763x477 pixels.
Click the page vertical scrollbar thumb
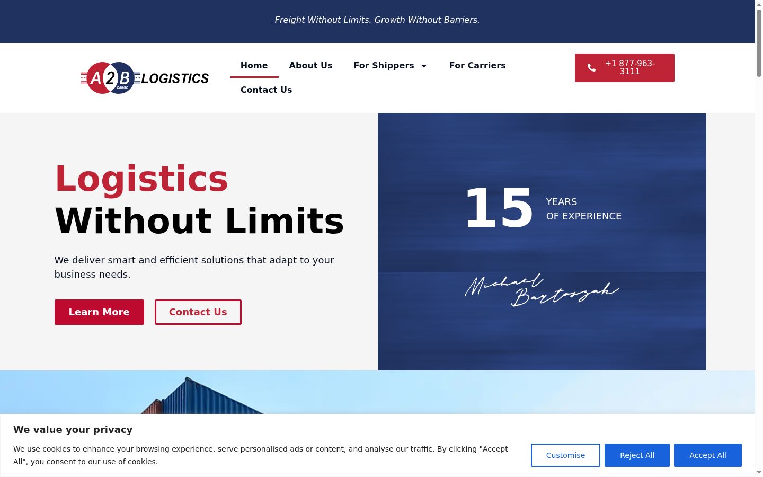[x=759, y=42]
